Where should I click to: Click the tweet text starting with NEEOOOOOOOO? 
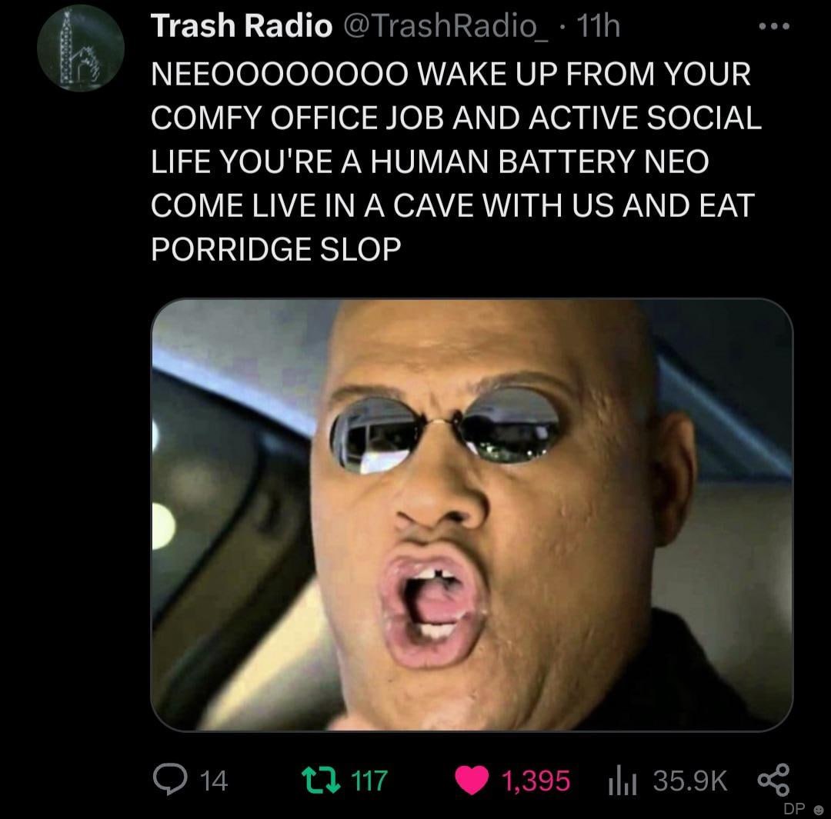click(x=456, y=161)
